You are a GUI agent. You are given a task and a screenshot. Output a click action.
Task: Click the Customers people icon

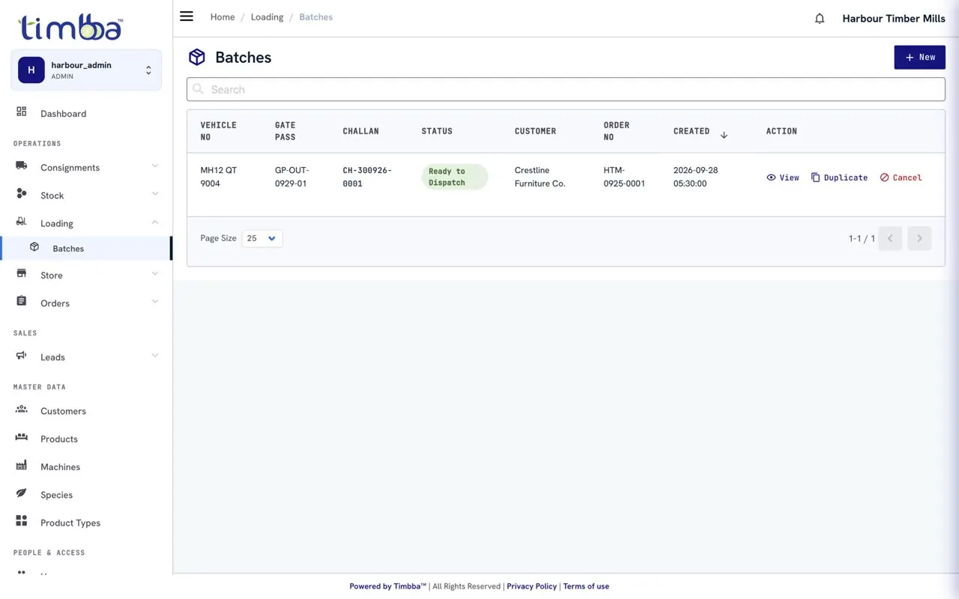click(22, 410)
